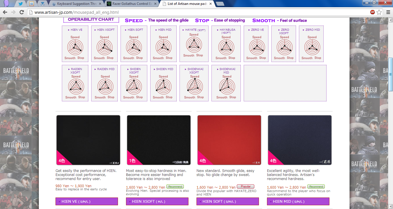Screen dimensions: 393x209
Task: Reload the page with the refresh icon
Action: click(22, 12)
